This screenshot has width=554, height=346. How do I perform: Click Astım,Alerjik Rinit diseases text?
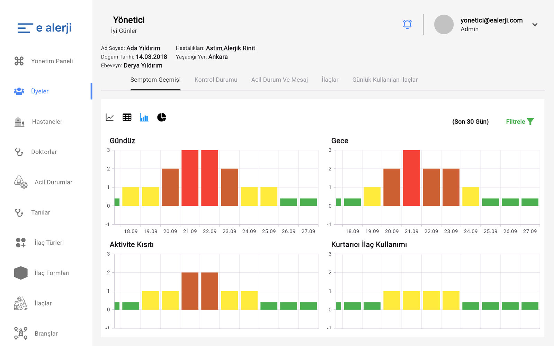coord(231,48)
